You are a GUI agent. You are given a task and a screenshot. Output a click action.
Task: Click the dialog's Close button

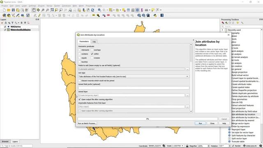tap(212, 123)
